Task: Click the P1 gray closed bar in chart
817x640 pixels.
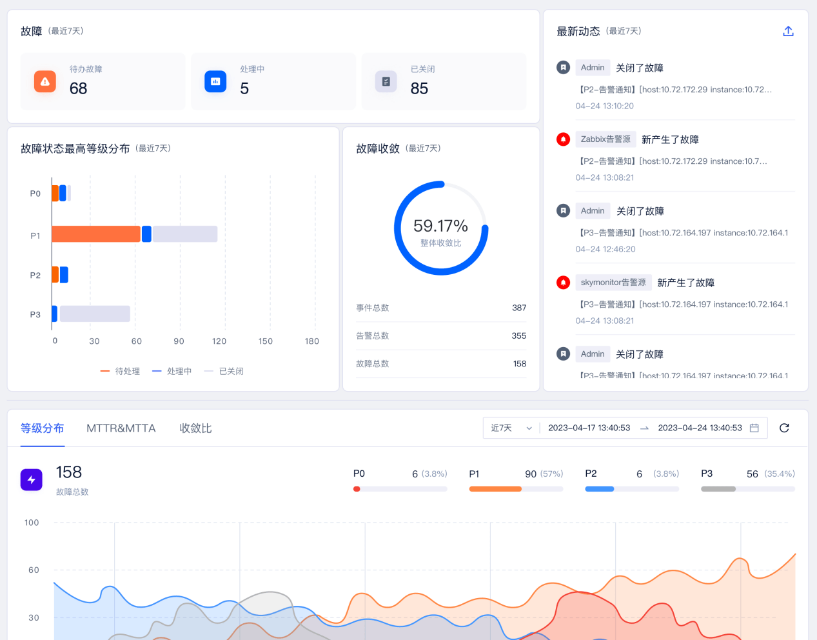Action: [x=185, y=234]
